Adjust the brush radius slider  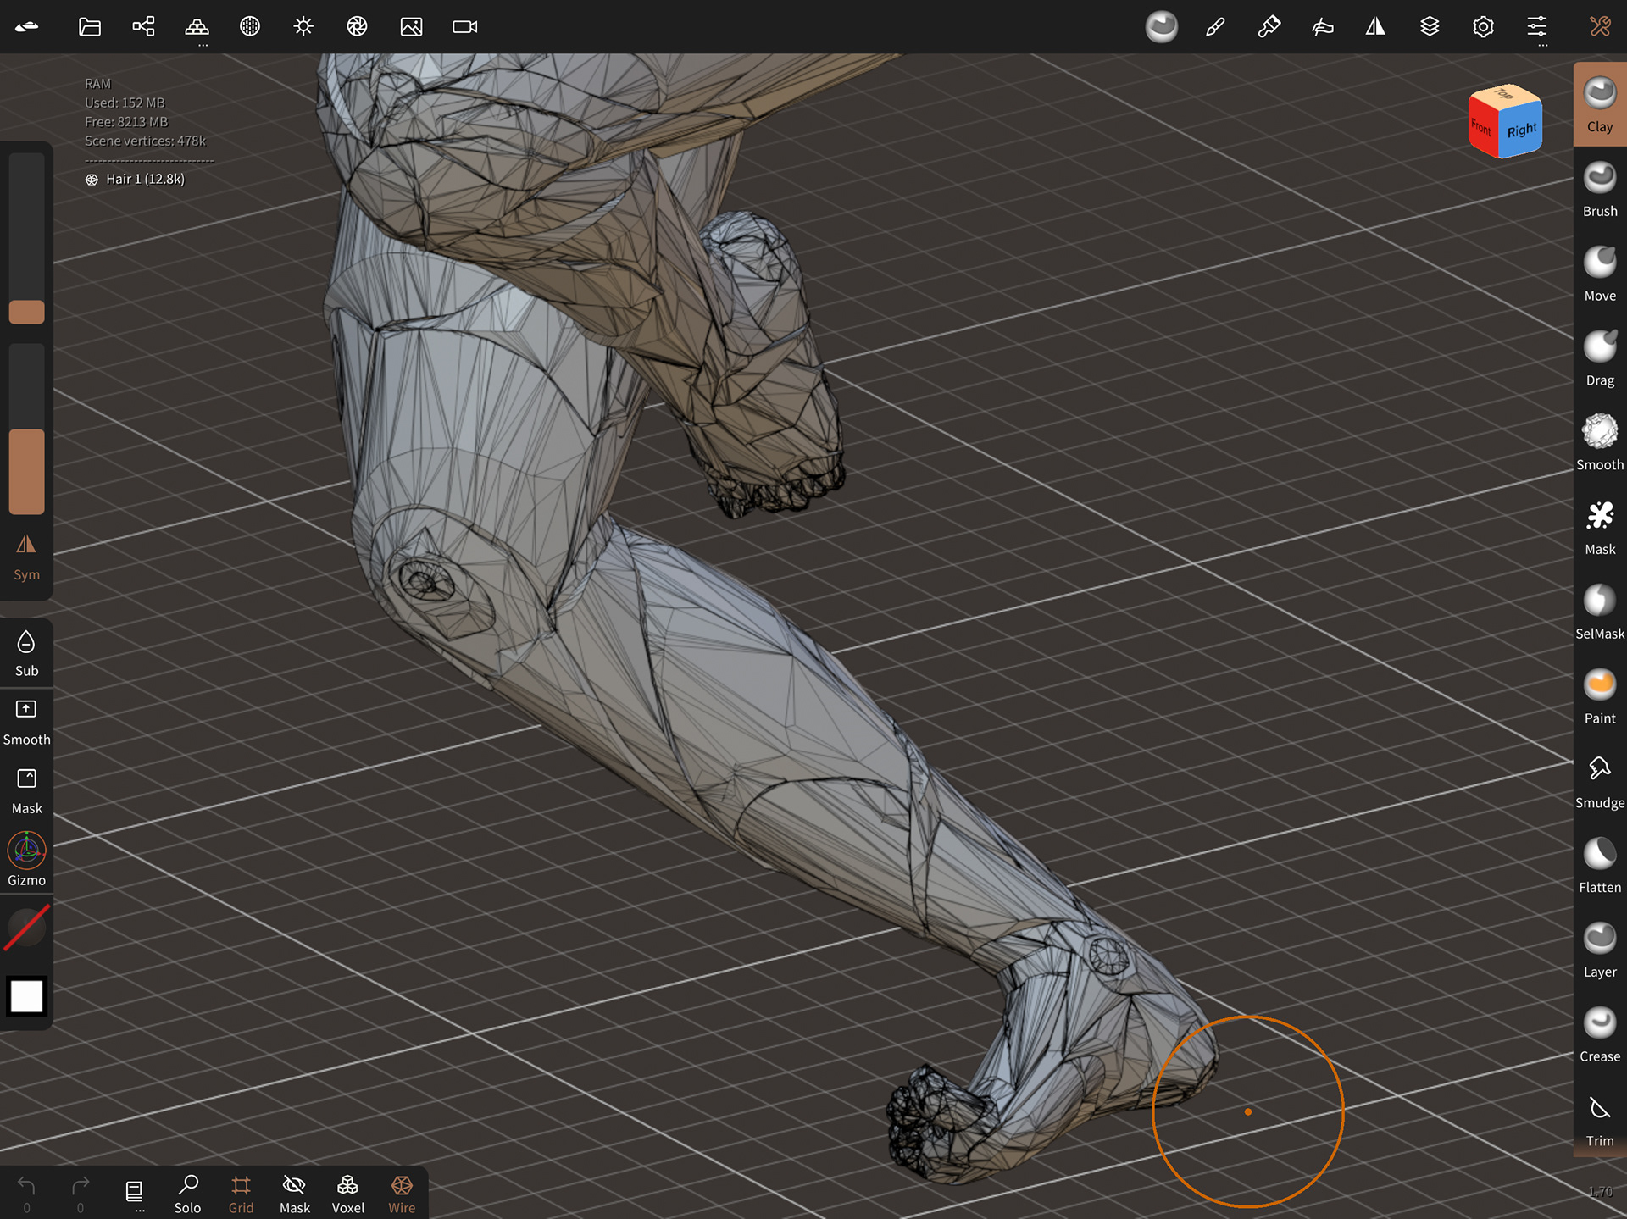click(x=26, y=240)
